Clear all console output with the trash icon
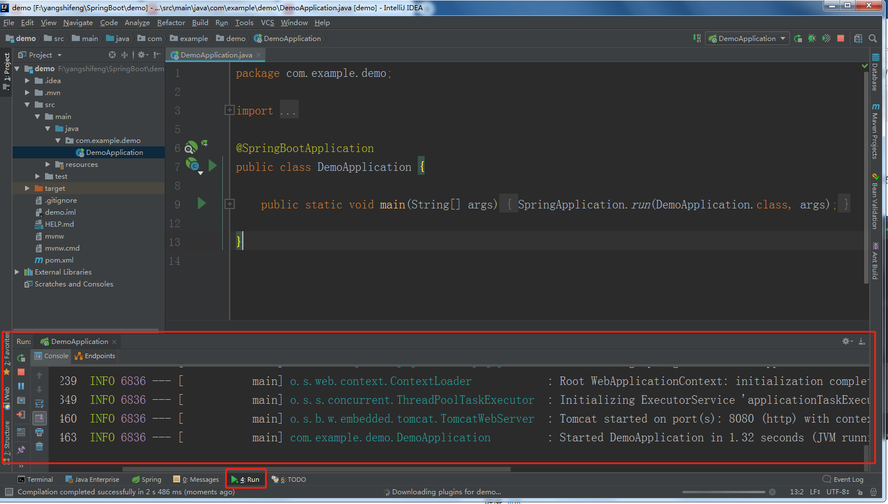 click(39, 446)
